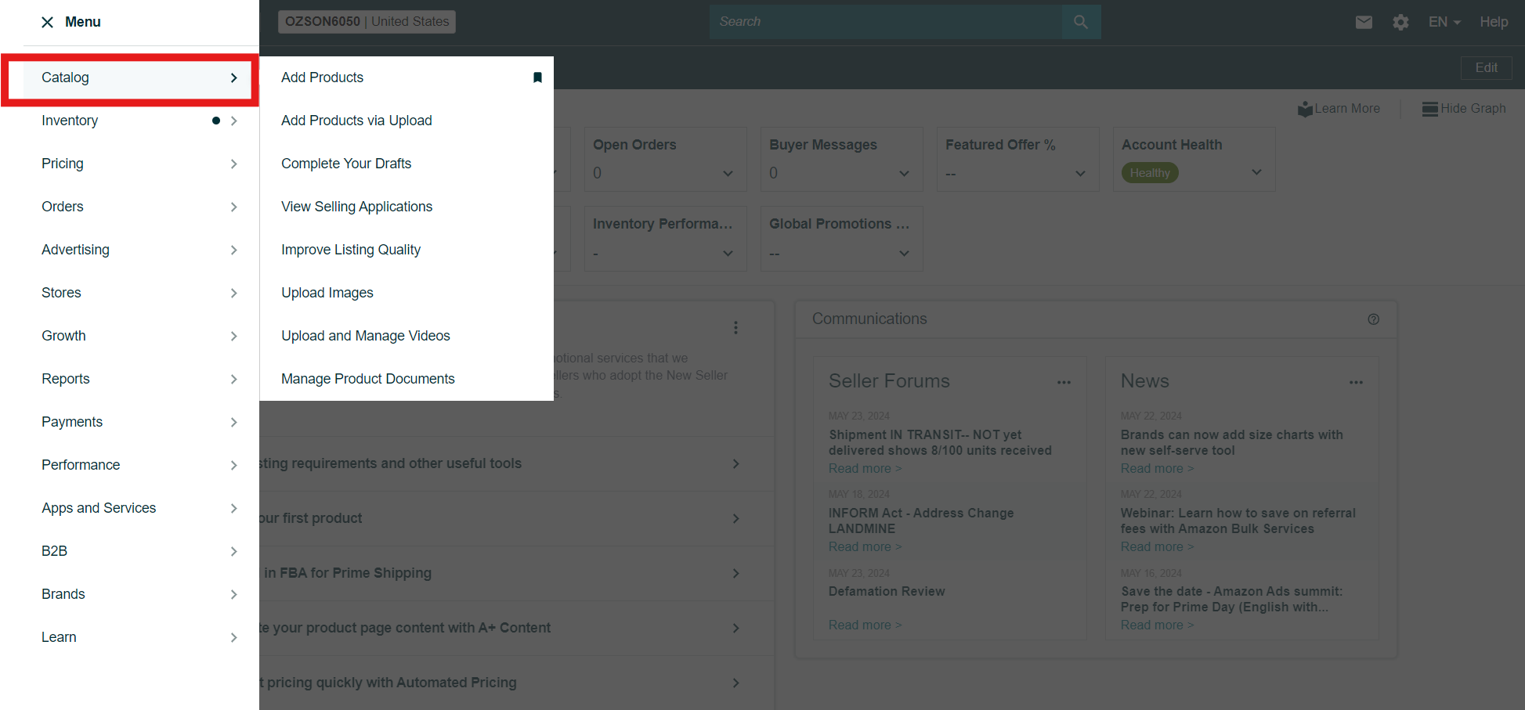The image size is (1525, 710).
Task: Expand the Open Orders dropdown
Action: [x=728, y=173]
